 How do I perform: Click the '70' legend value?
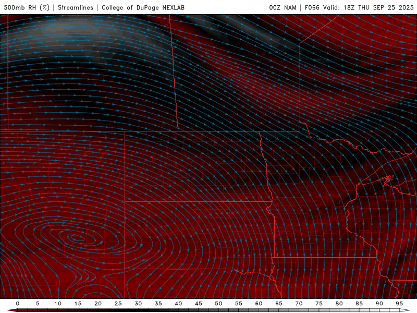[x=299, y=304]
